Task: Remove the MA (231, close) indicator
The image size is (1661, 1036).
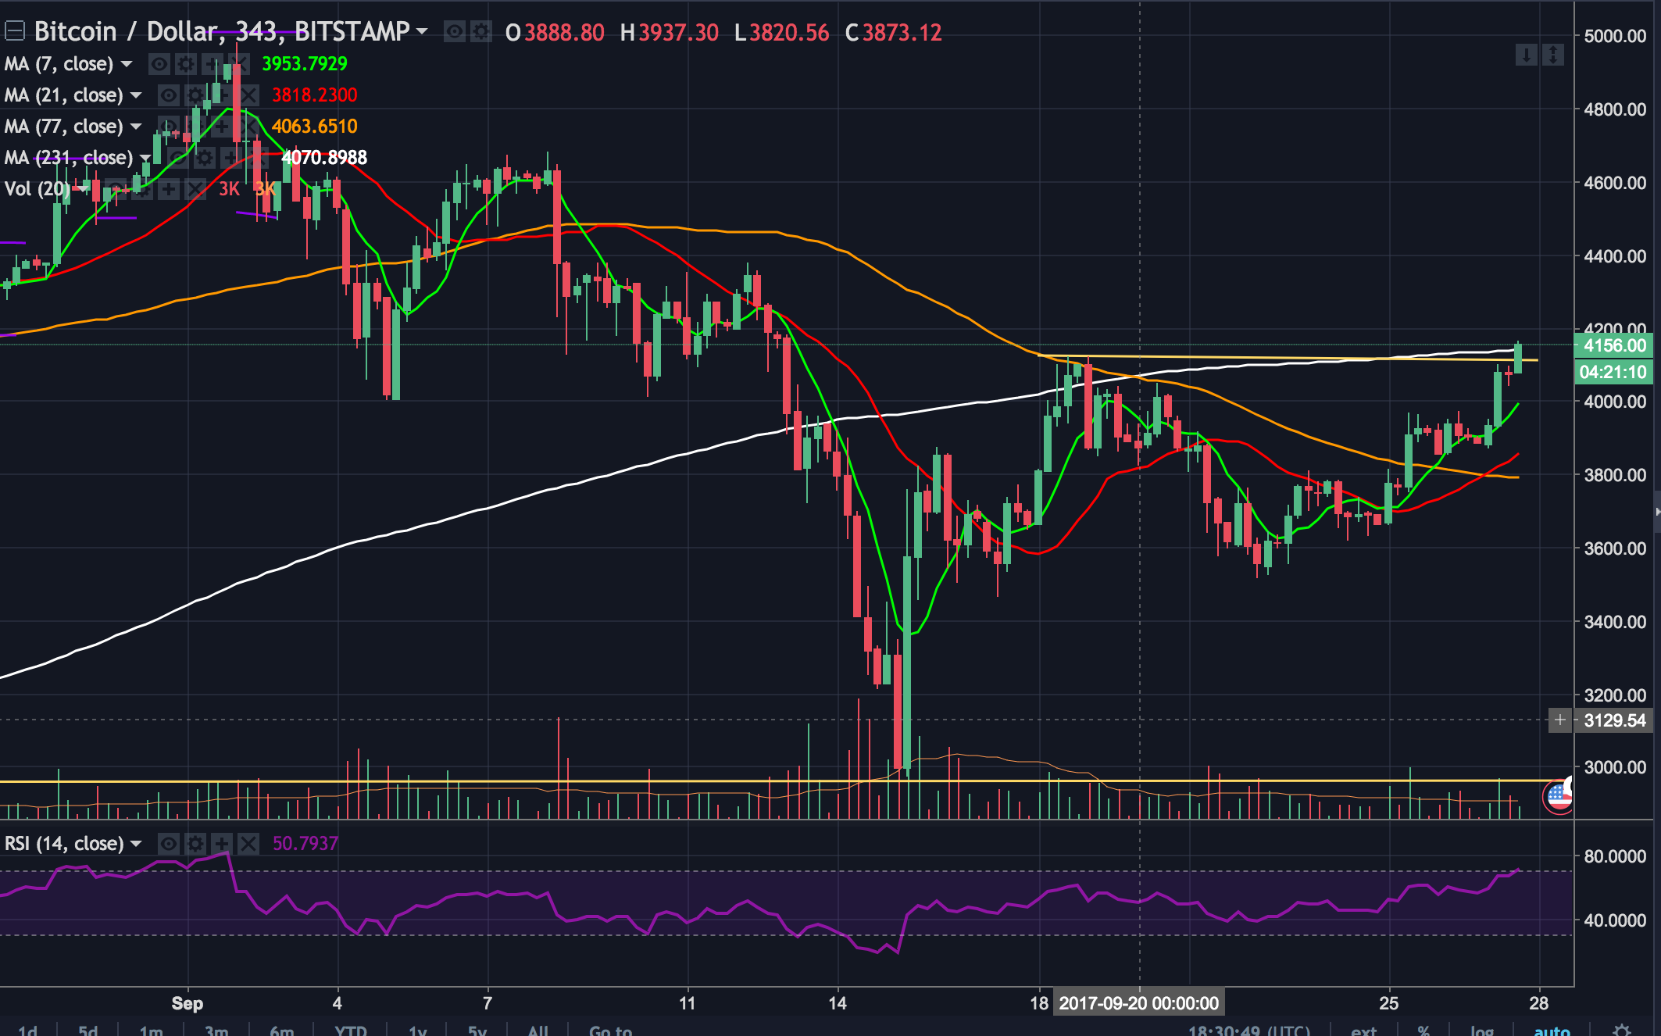Action: 257,158
